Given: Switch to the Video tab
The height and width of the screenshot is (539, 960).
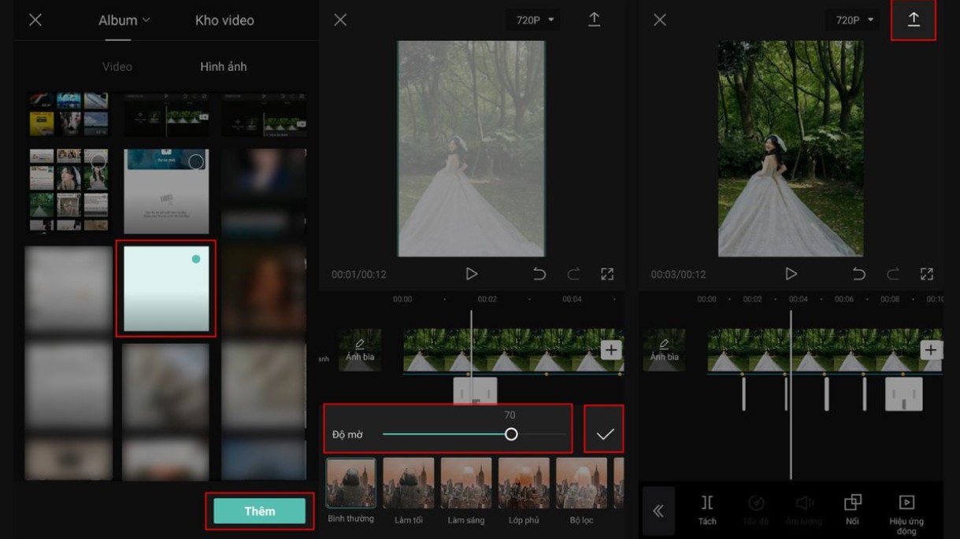Looking at the screenshot, I should (x=117, y=67).
